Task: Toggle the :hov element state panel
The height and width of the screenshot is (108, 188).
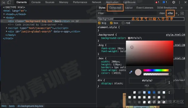Action: pos(162,13)
